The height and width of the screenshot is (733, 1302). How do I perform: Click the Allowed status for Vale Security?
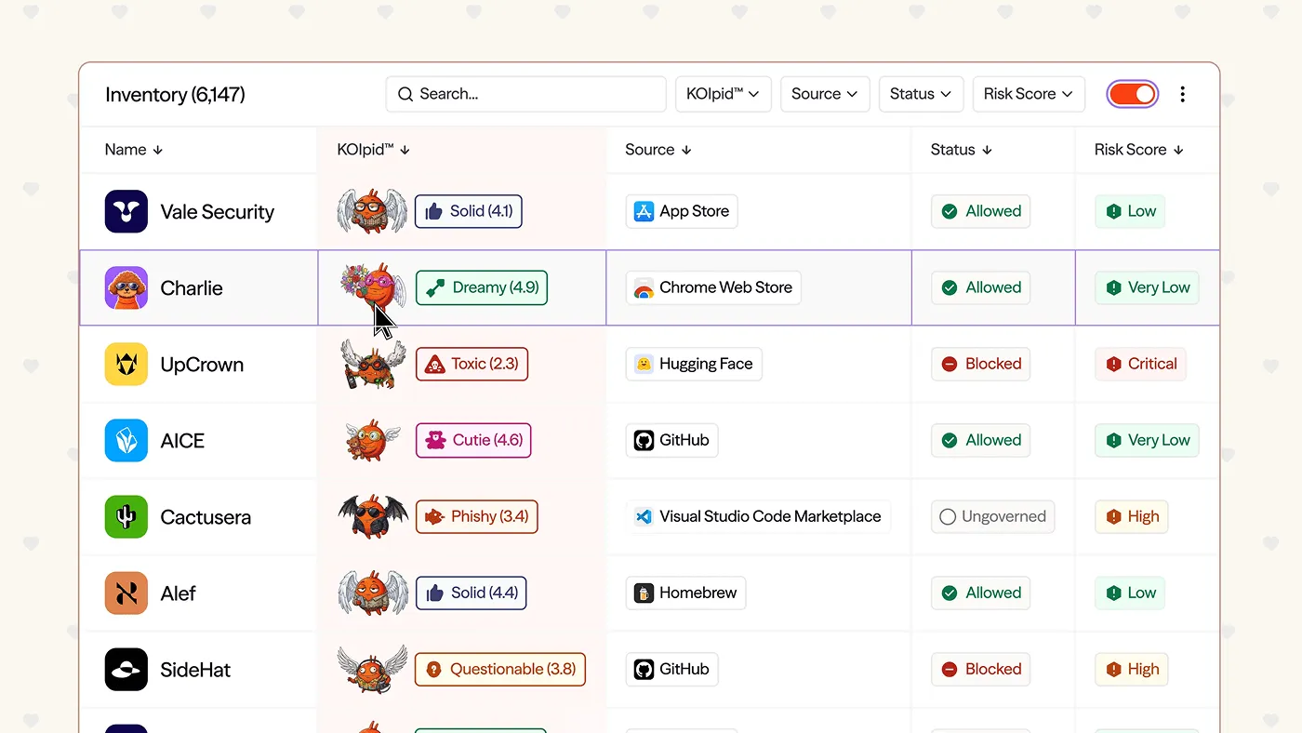click(x=980, y=211)
